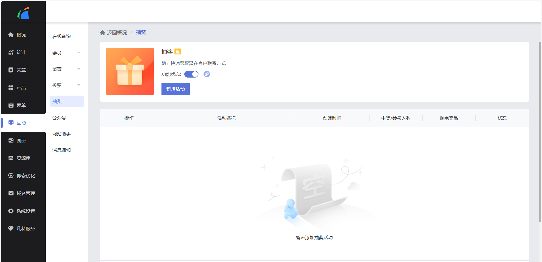This screenshot has width=542, height=262.
Task: Click the 活动名称 column header
Action: tap(226, 118)
